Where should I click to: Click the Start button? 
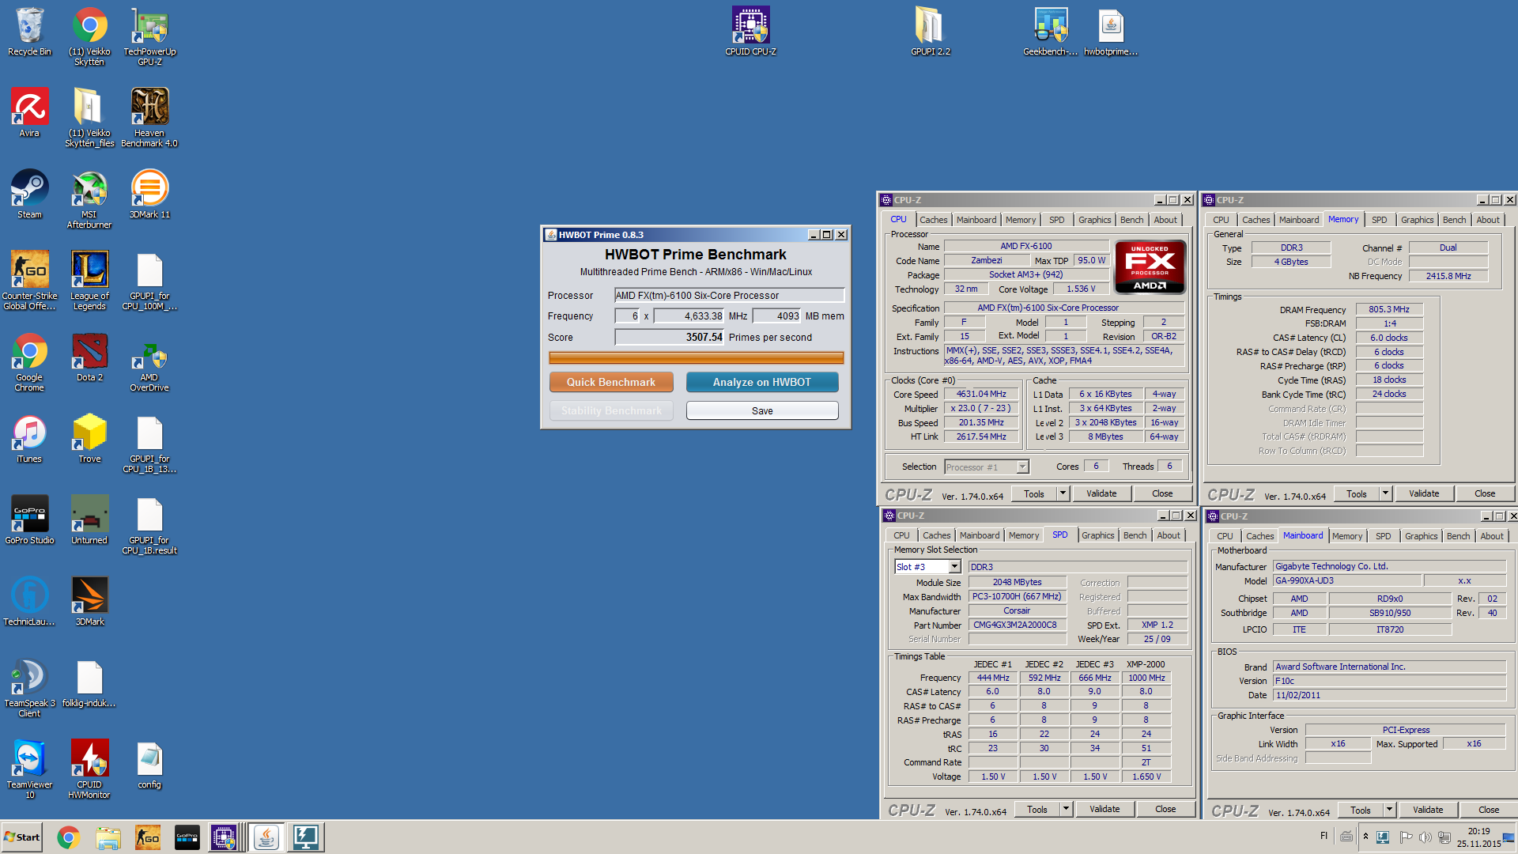[x=21, y=837]
